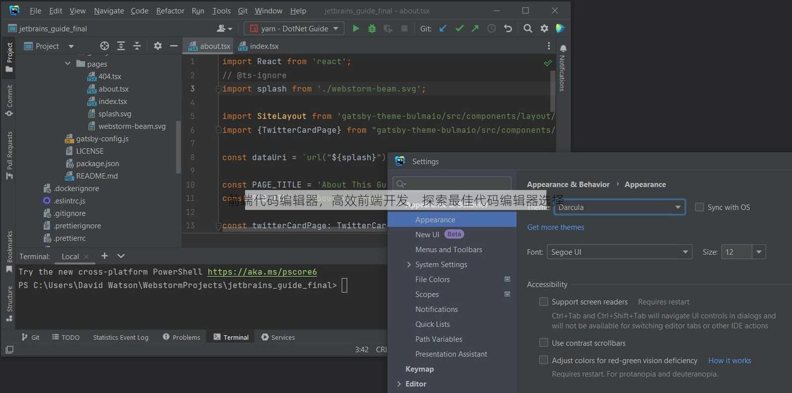The width and height of the screenshot is (792, 393).
Task: Click the How it works link
Action: point(729,361)
